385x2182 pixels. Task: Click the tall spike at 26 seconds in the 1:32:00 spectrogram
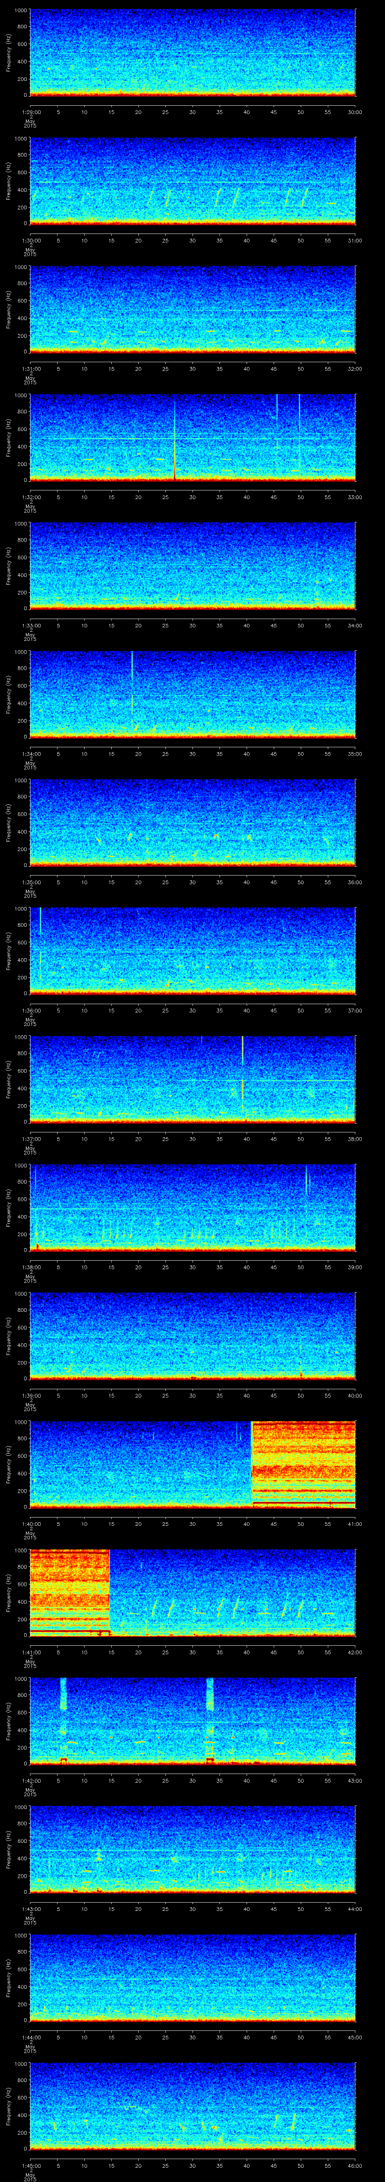point(174,439)
